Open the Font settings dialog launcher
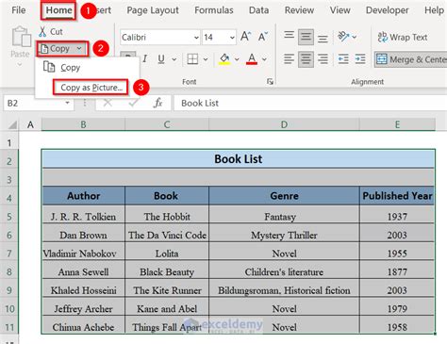 (270, 82)
